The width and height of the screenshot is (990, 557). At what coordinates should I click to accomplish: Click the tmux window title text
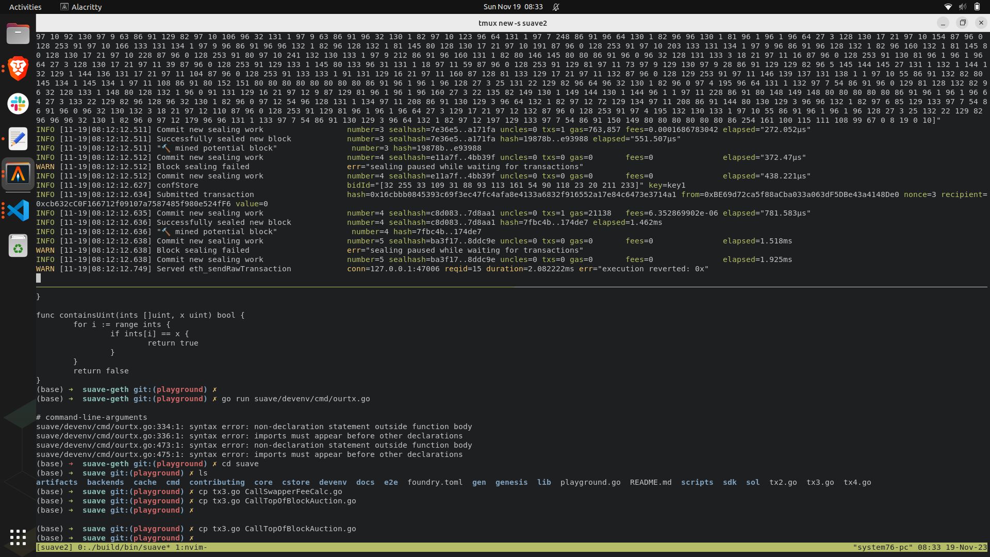coord(513,23)
